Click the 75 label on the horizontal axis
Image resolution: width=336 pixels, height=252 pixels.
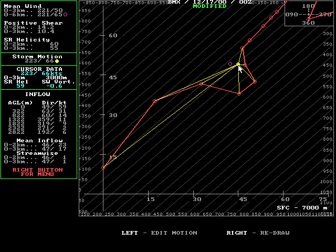(x=323, y=199)
